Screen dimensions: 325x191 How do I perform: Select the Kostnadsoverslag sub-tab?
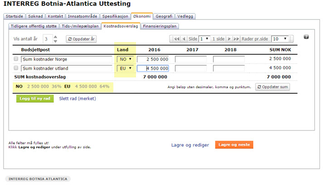tap(121, 26)
